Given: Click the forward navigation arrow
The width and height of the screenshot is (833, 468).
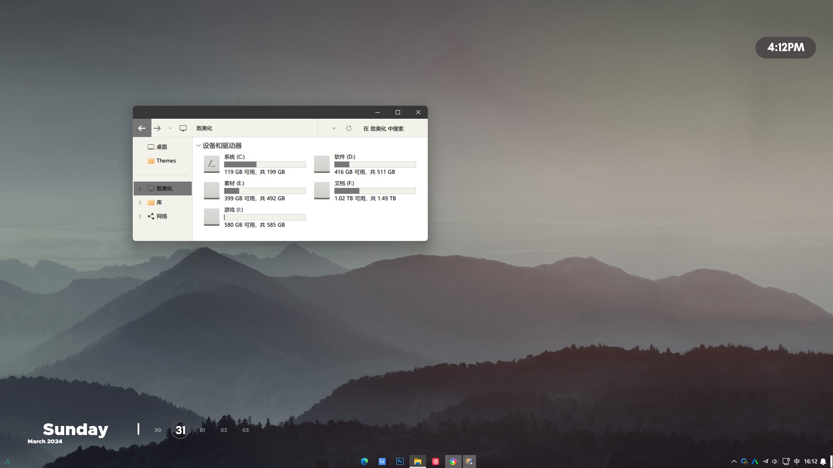Looking at the screenshot, I should [157, 128].
